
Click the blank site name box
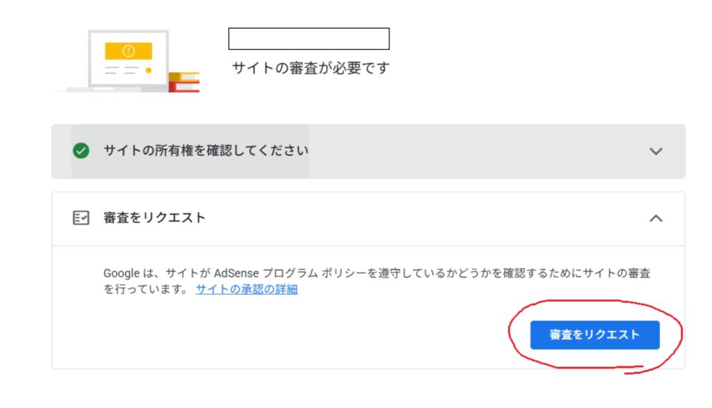pyautogui.click(x=309, y=39)
